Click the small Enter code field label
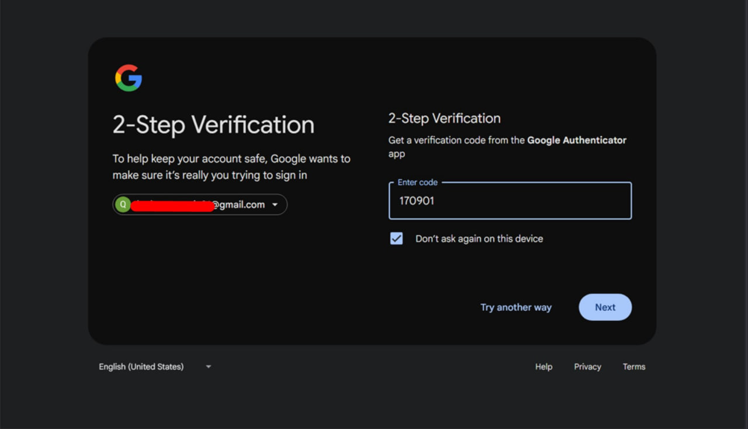The height and width of the screenshot is (429, 748). (x=417, y=182)
